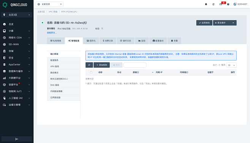Click the 安全 shield sidebar icon
This screenshot has width=250, height=143.
coord(4,58)
